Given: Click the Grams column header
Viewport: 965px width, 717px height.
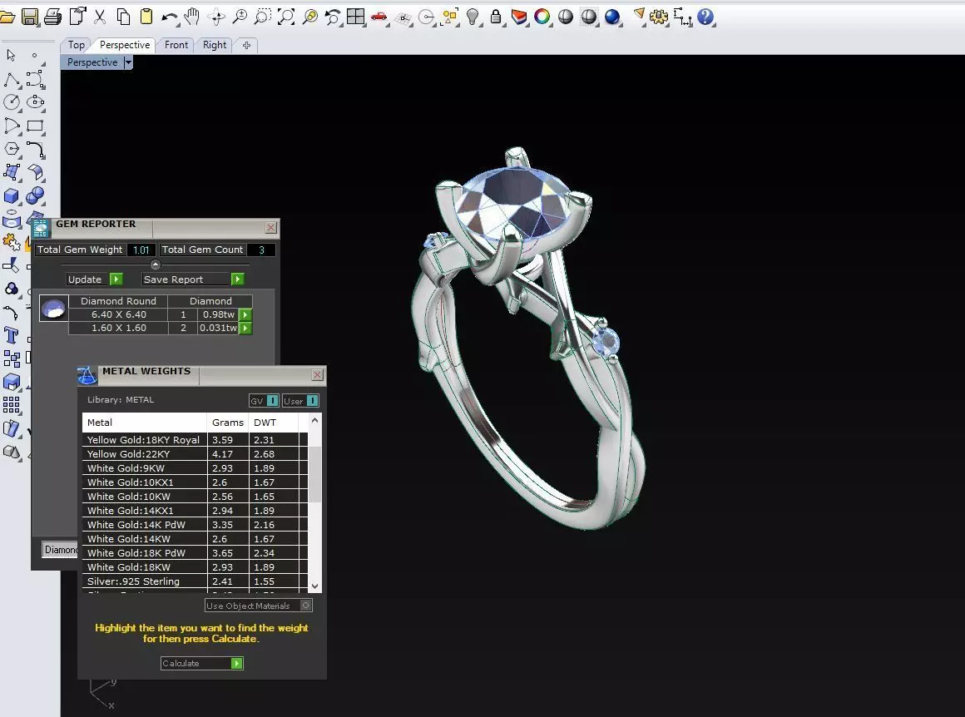Looking at the screenshot, I should [228, 423].
